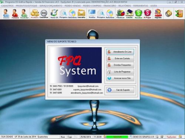185x139 pixels.
Task: Click the clock time in status bar
Action: [x=98, y=137]
